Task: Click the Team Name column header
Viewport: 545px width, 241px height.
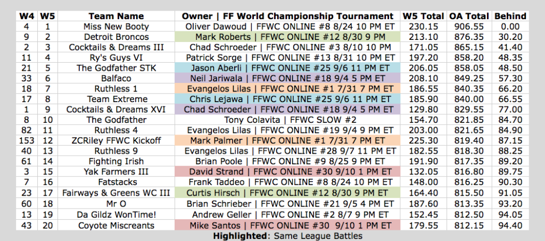Action: tap(116, 16)
